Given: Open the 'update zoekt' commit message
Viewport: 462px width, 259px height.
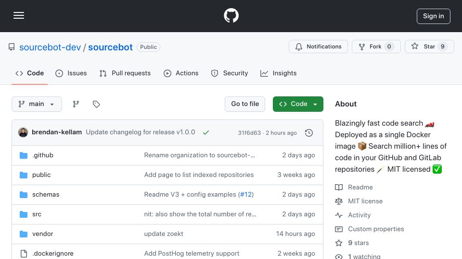Looking at the screenshot, I should tap(164, 234).
